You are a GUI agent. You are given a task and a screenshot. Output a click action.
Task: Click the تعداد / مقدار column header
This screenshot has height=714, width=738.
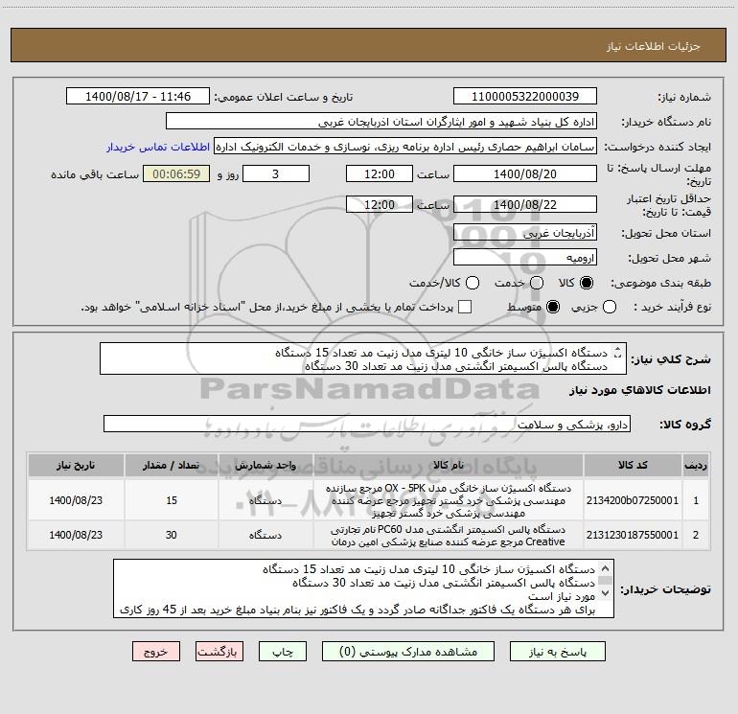172,465
